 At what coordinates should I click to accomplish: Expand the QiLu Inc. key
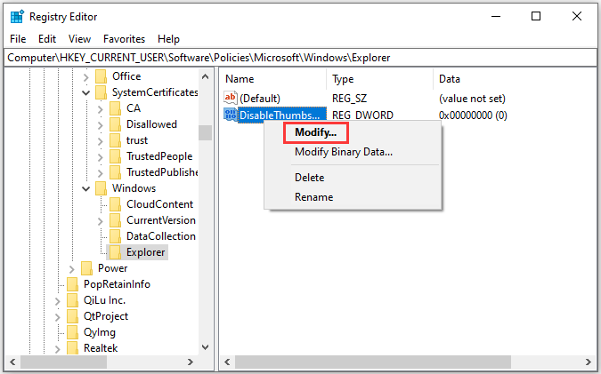click(x=58, y=302)
